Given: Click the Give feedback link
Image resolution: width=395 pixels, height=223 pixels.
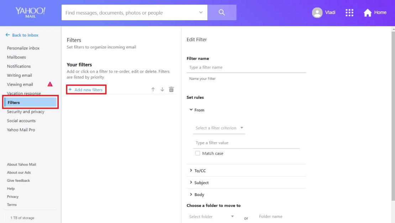Looking at the screenshot, I should tap(18, 180).
